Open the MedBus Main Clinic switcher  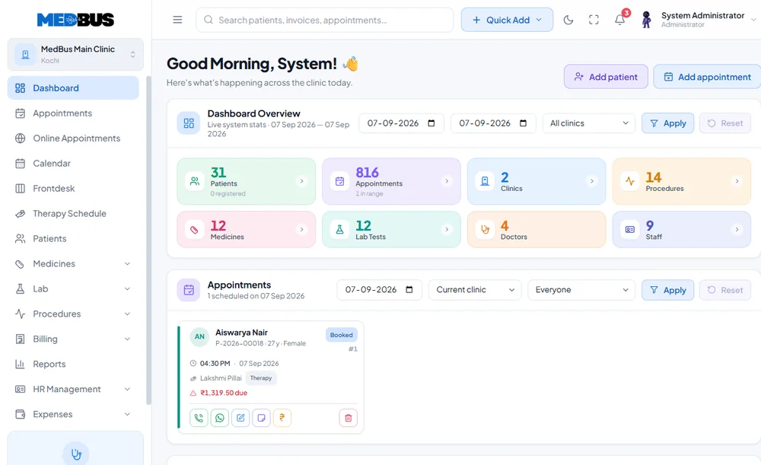[75, 54]
